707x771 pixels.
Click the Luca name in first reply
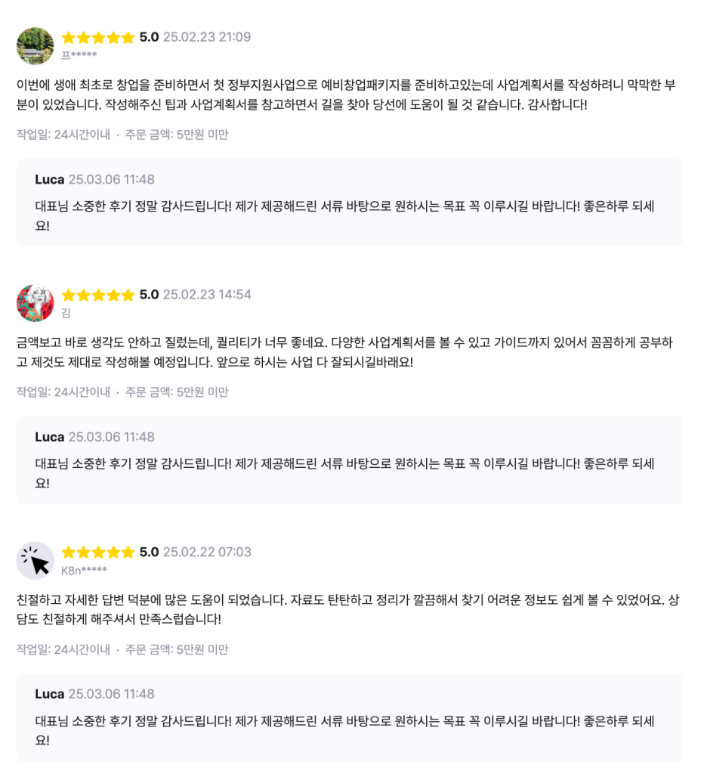[x=50, y=179]
